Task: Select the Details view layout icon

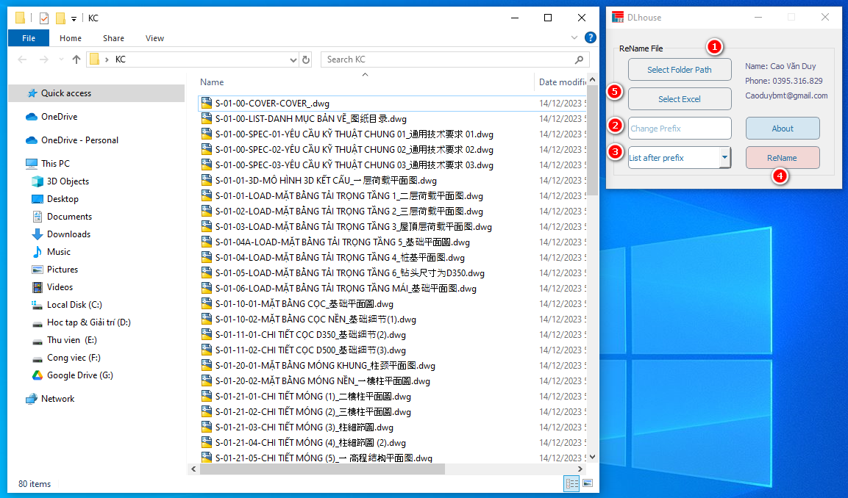Action: pyautogui.click(x=571, y=483)
